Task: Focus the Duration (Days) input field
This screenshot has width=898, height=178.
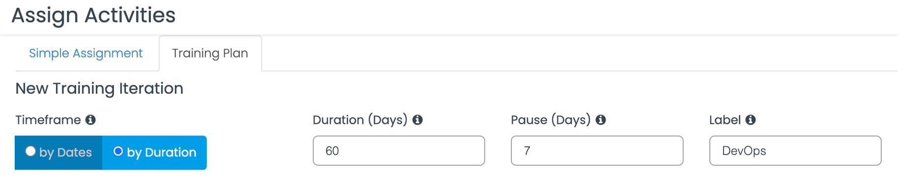Action: [x=399, y=151]
